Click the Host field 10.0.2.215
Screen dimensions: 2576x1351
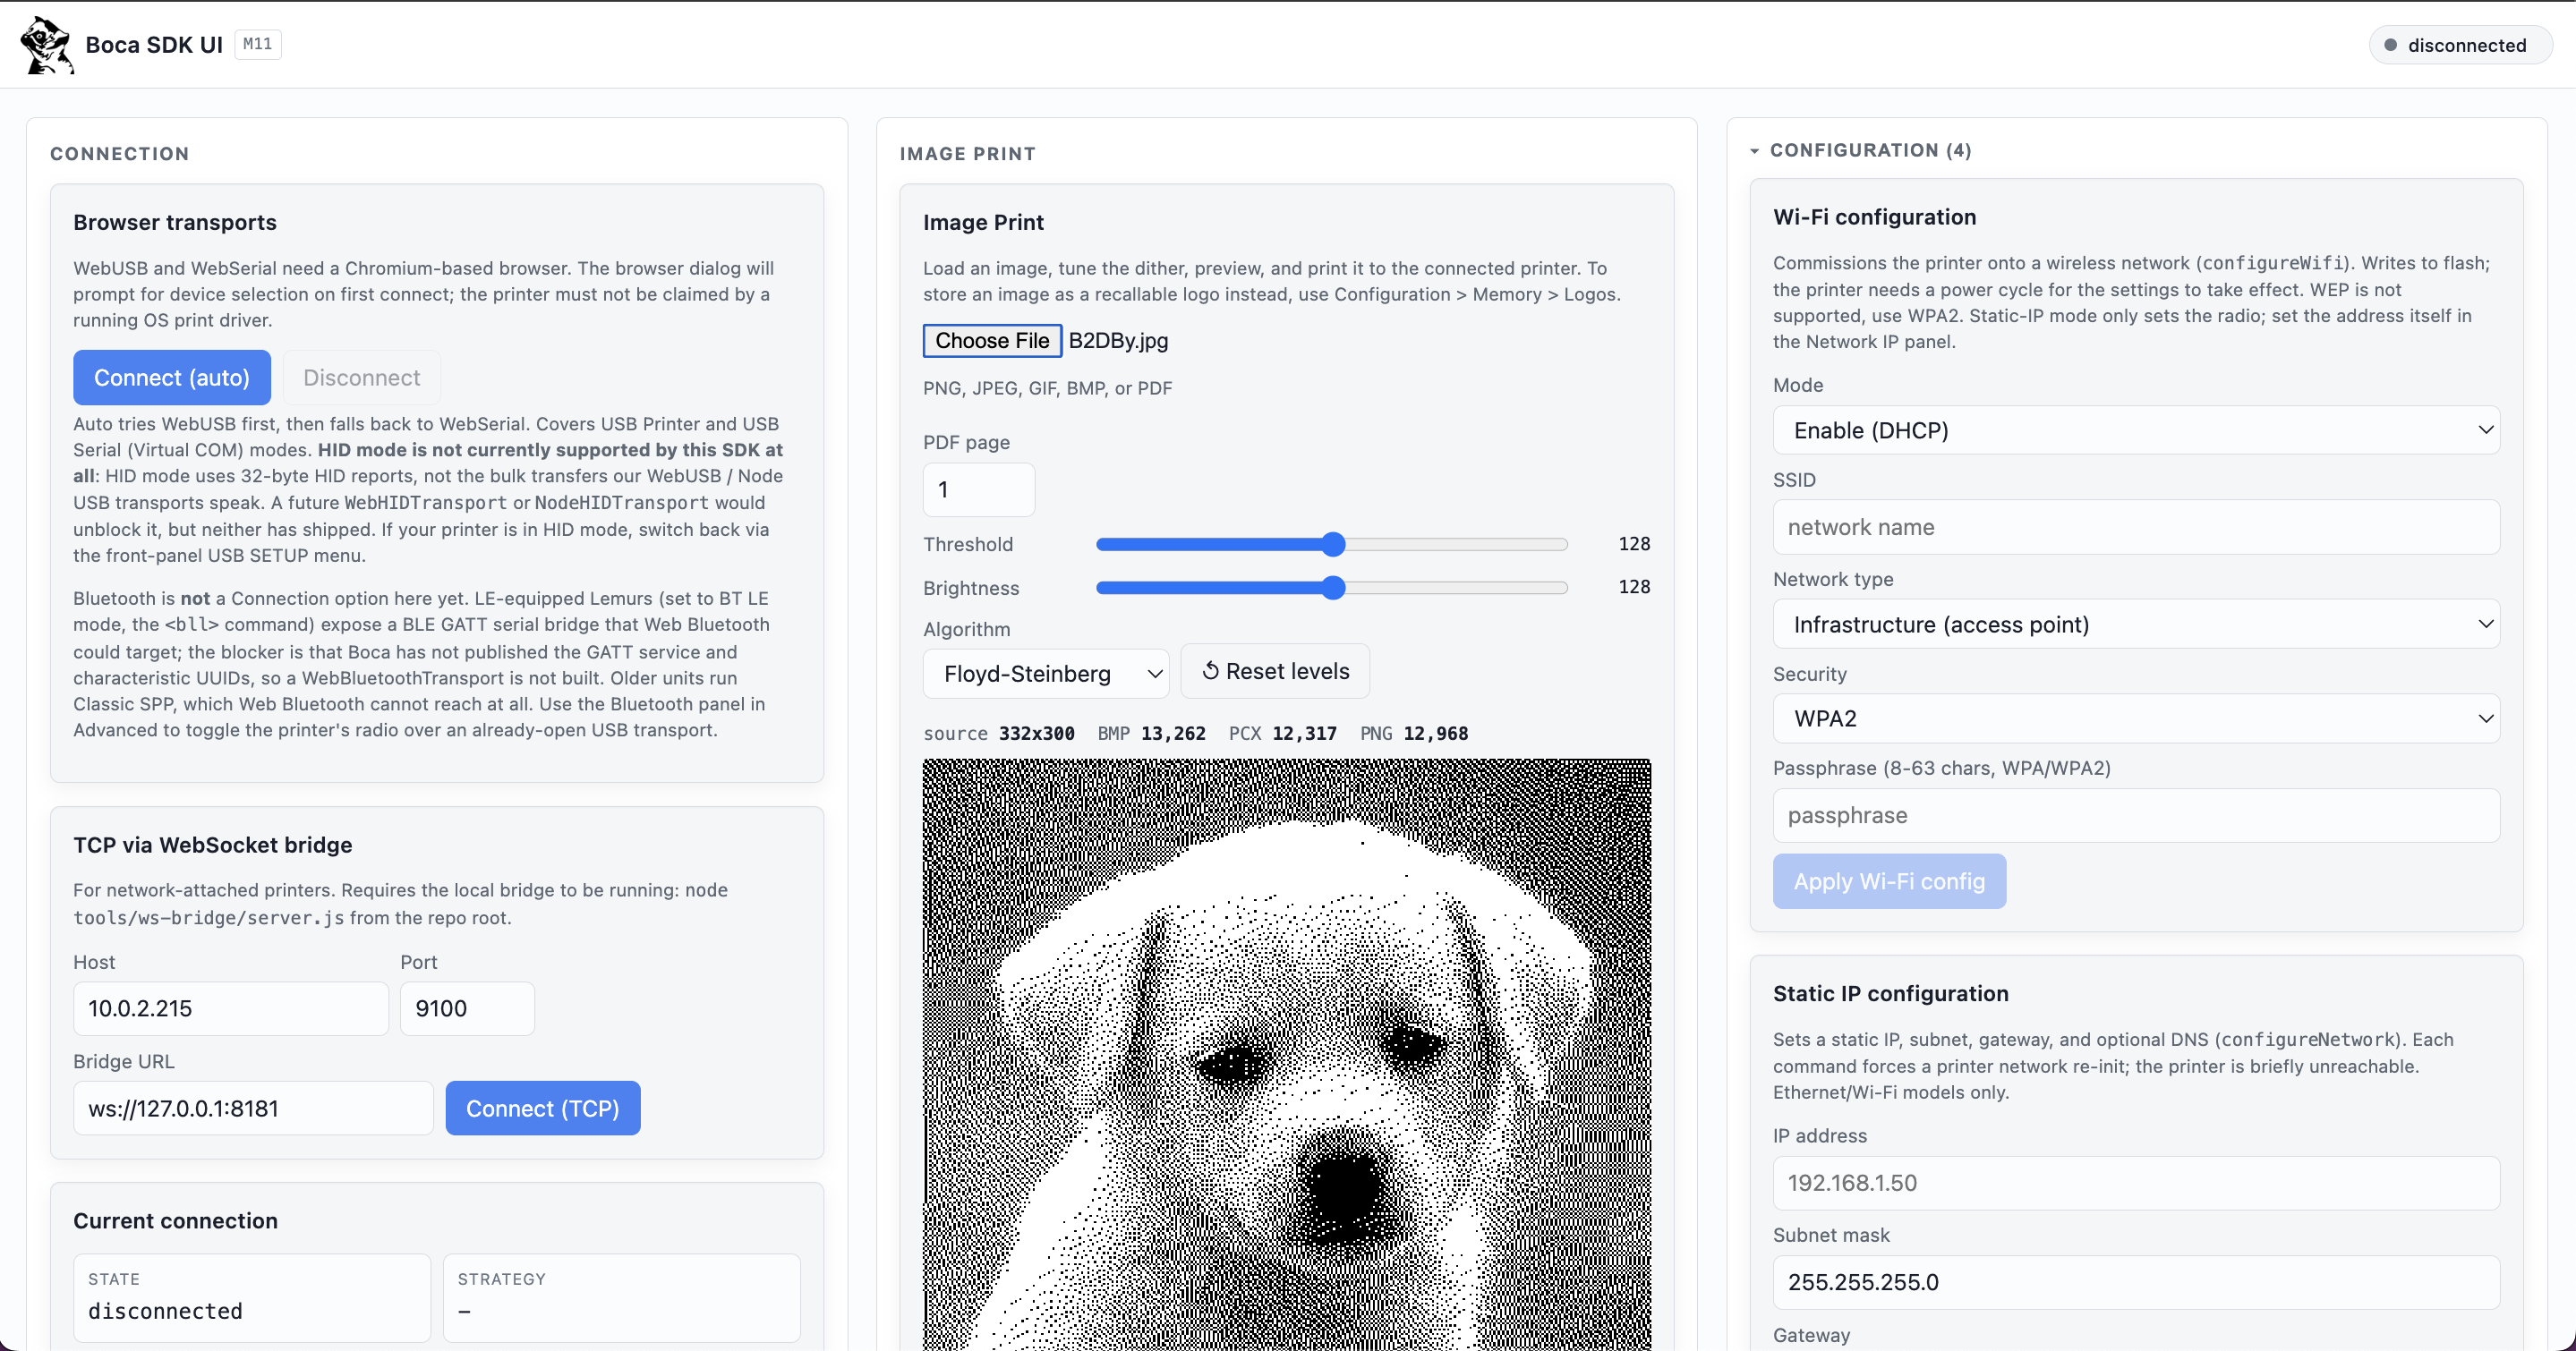click(231, 1008)
